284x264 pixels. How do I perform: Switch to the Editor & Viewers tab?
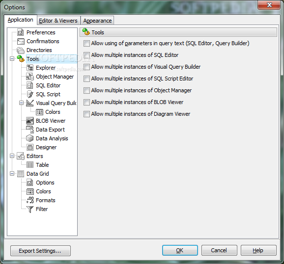[58, 21]
